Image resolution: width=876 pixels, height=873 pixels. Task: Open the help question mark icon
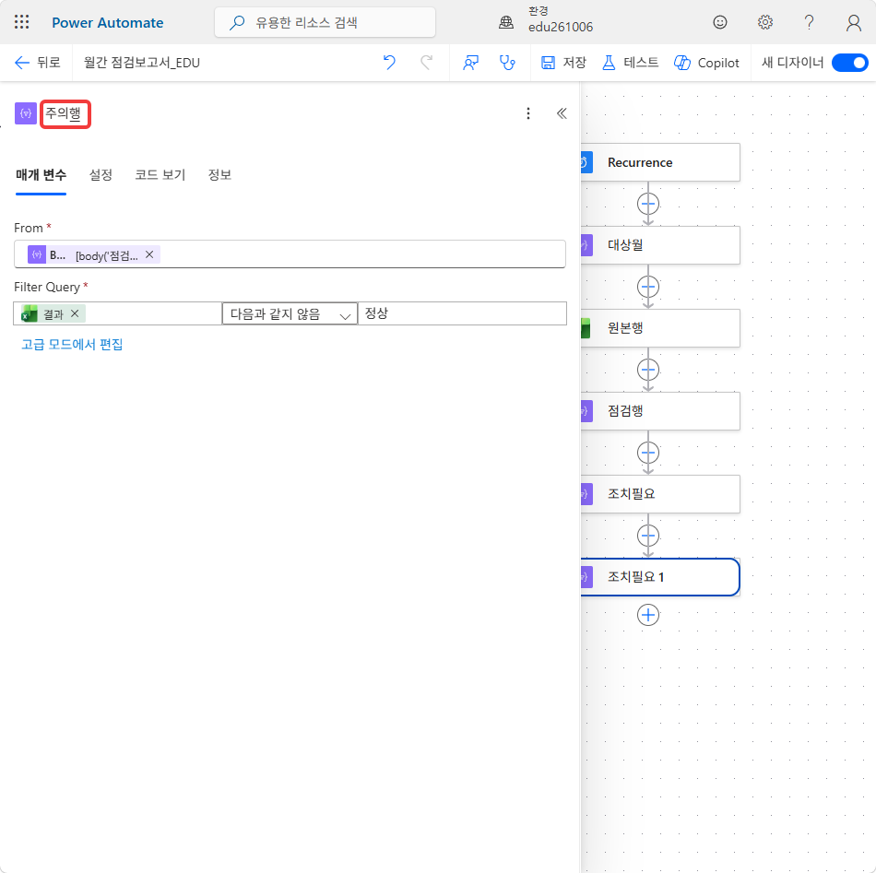[x=809, y=22]
